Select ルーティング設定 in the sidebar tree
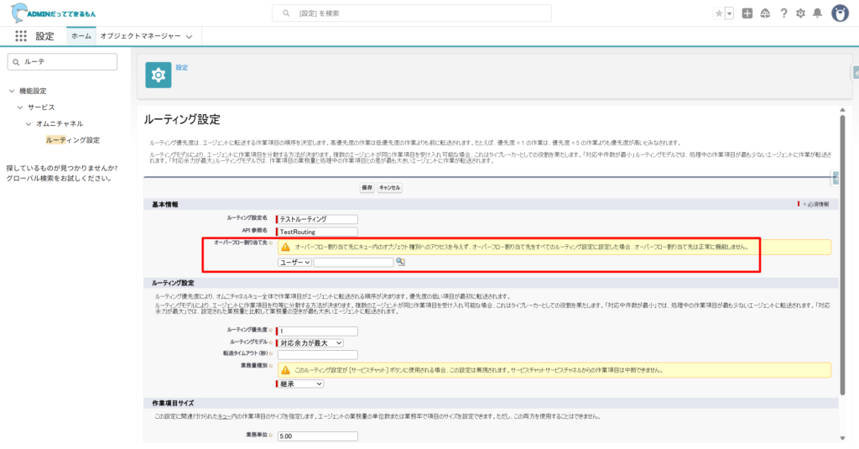The image size is (859, 449). (73, 140)
